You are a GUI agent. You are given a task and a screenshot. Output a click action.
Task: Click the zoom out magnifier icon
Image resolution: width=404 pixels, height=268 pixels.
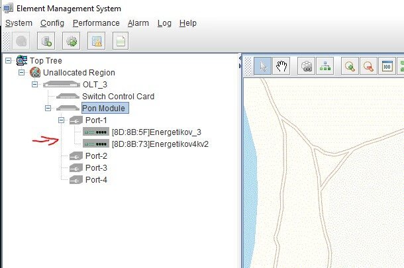(x=368, y=66)
